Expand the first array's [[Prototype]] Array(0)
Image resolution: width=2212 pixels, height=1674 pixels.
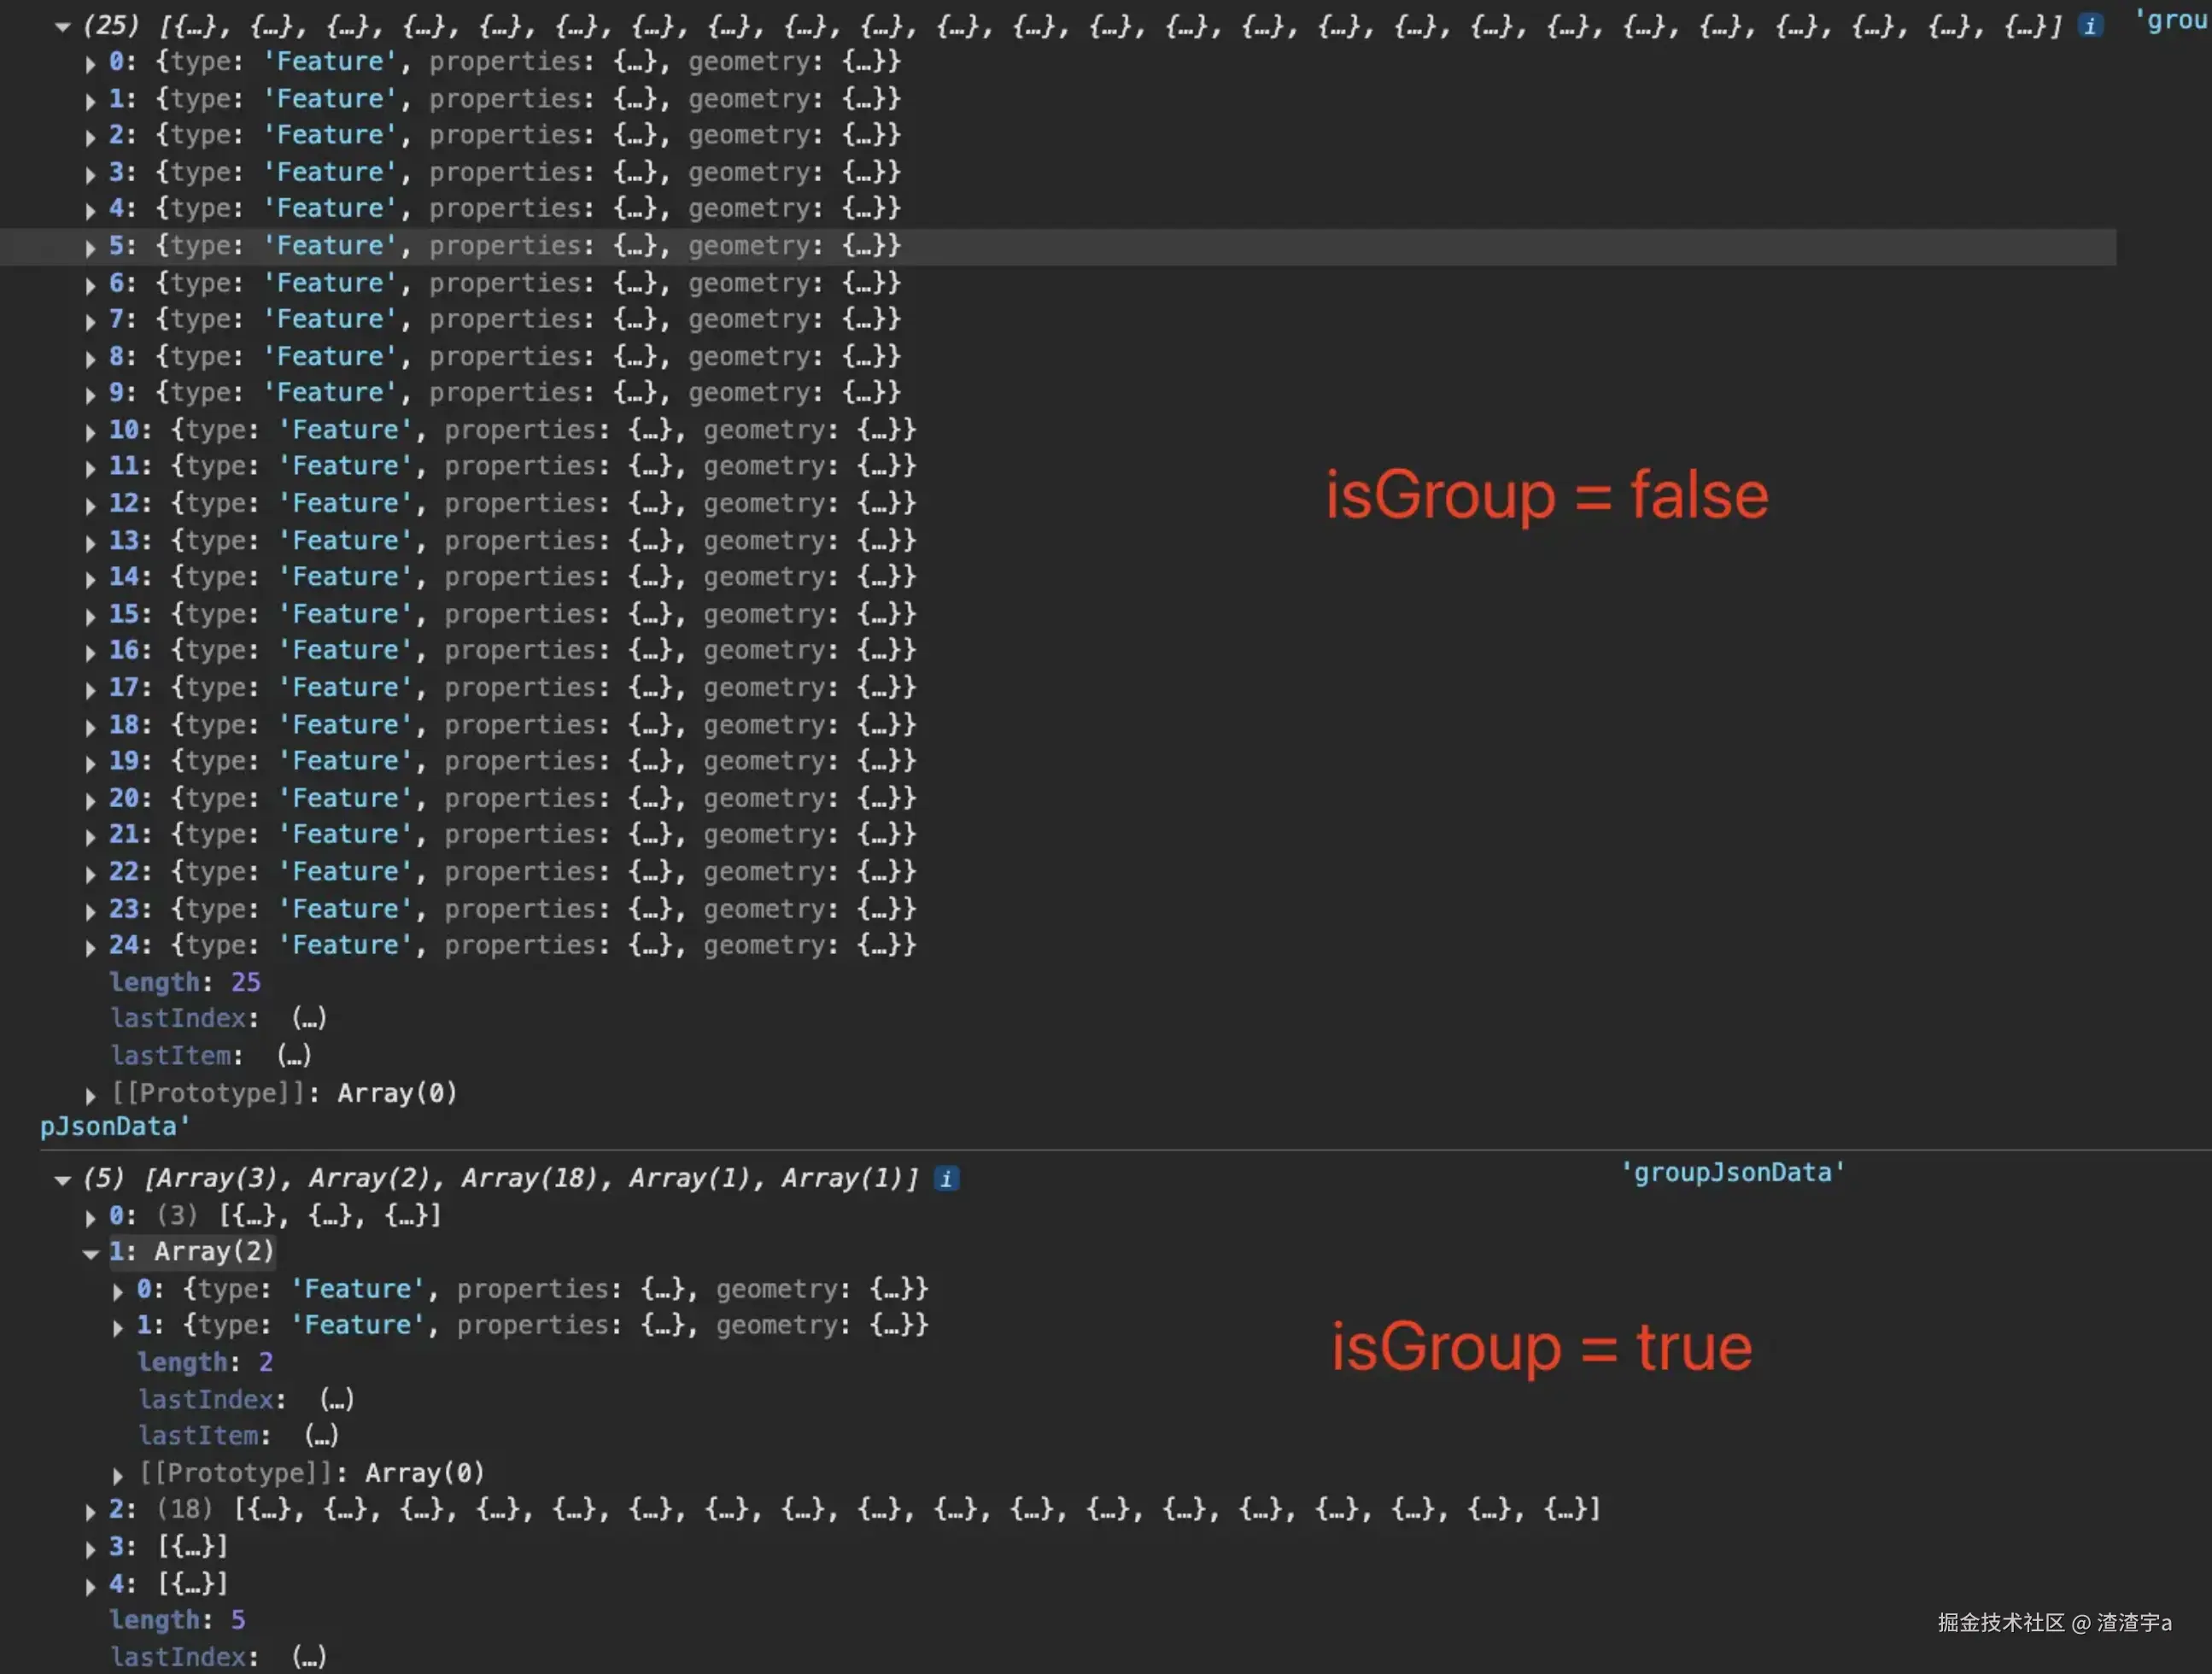coord(91,1095)
